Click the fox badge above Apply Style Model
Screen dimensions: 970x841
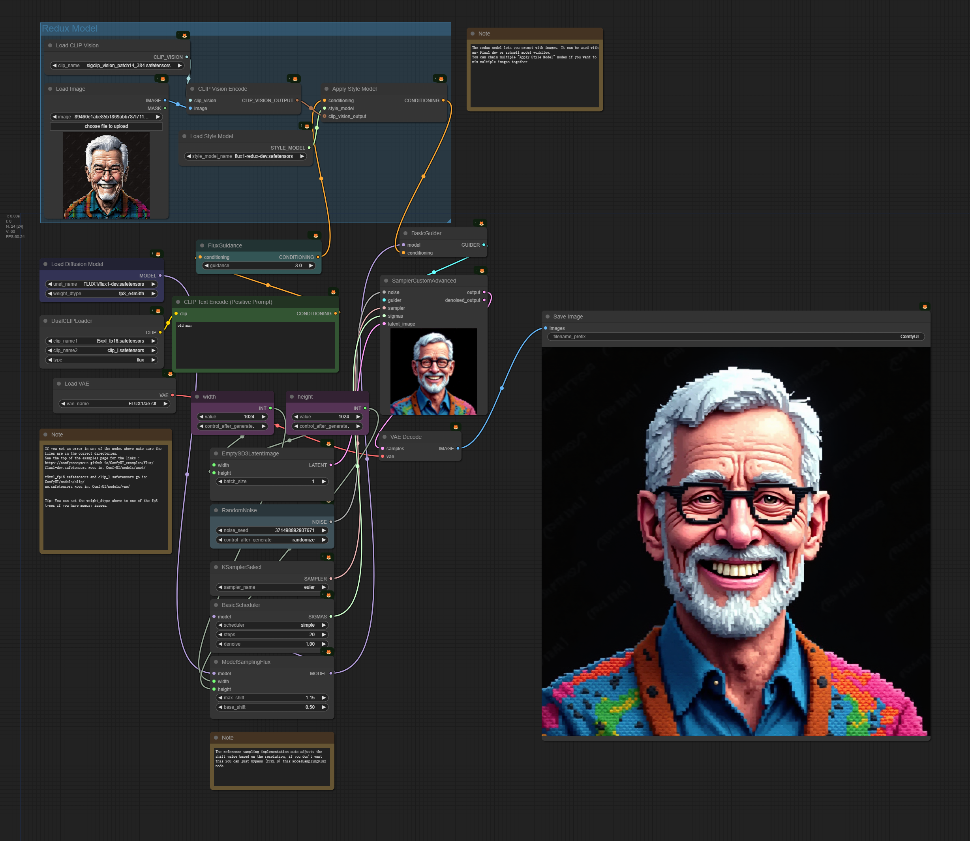click(x=441, y=79)
